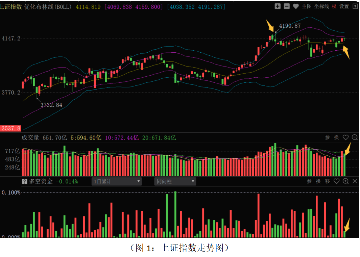Open the question-mark help icon beside 多空资金

[24, 182]
